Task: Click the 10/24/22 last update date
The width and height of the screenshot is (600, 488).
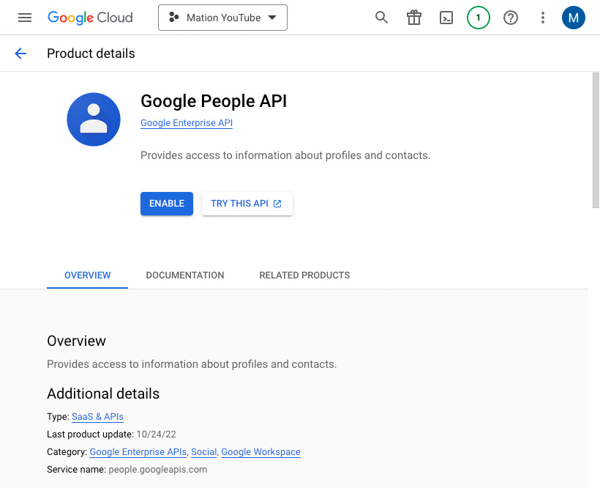Action: pos(156,435)
